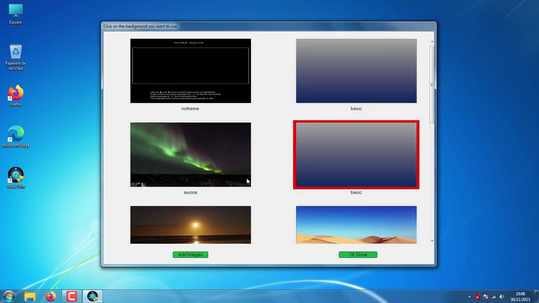
Task: Open the Equipo desktop icon
Action: (x=16, y=14)
